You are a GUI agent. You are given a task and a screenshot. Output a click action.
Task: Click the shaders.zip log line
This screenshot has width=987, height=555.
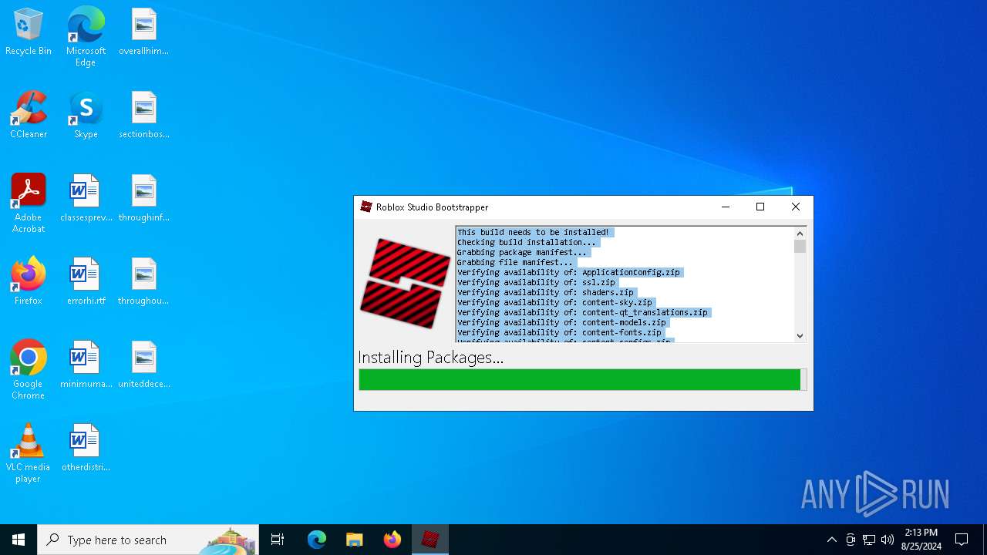(545, 292)
